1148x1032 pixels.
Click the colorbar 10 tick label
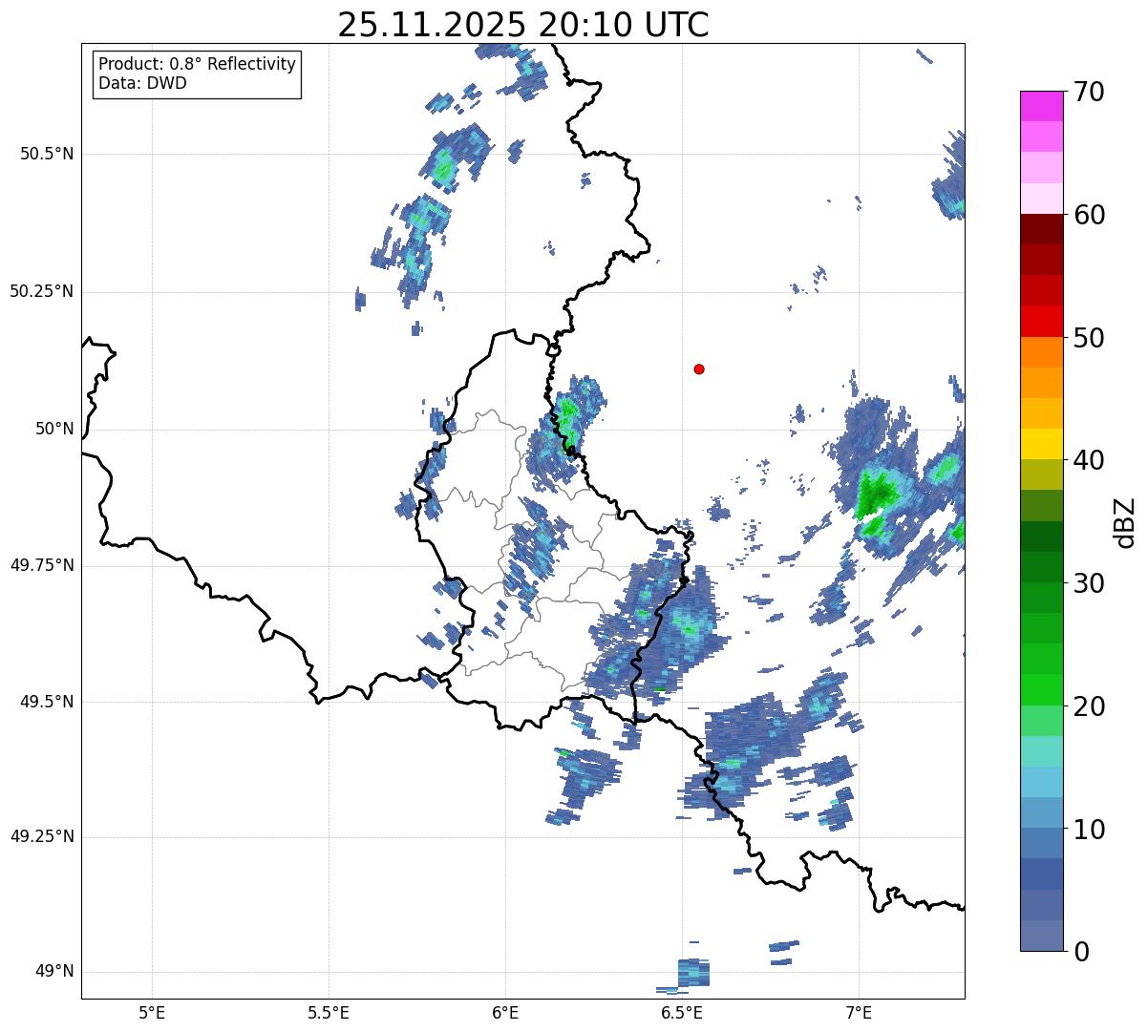click(x=1089, y=829)
